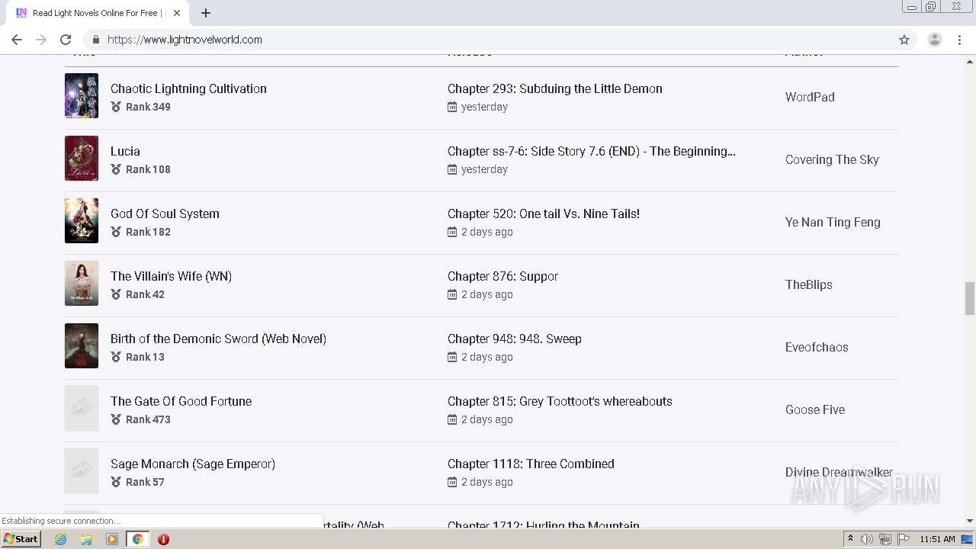Select author name Goose Five
The image size is (976, 549).
815,409
